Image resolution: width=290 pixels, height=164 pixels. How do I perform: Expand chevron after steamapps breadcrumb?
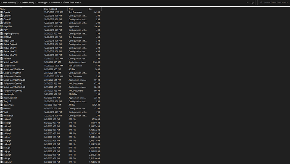point(49,3)
